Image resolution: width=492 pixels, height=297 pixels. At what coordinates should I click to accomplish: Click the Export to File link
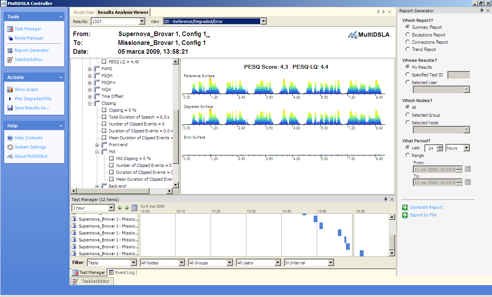coord(423,215)
